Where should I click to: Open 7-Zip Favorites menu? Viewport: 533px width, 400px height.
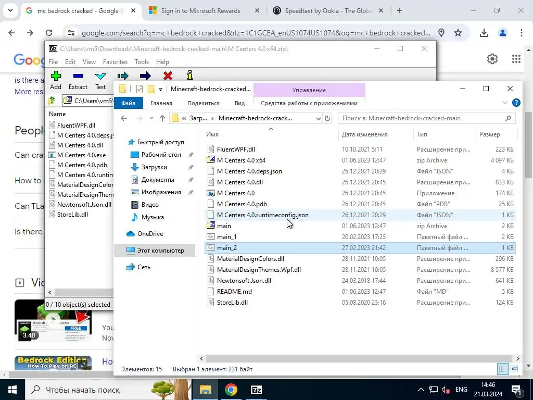click(x=115, y=62)
